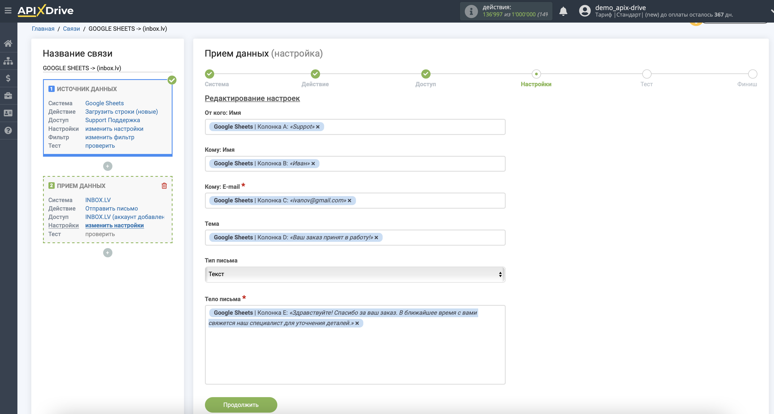Click the Кому: Имя input field

(355, 164)
